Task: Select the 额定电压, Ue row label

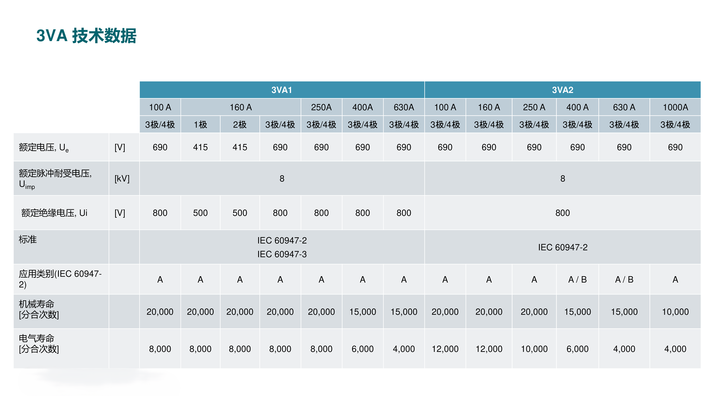Action: coord(44,147)
